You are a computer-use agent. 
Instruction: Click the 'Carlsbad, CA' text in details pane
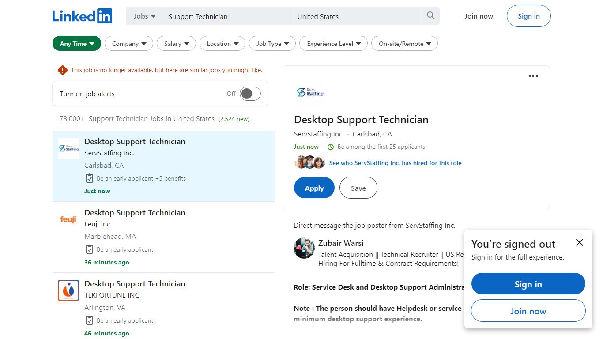(x=372, y=134)
